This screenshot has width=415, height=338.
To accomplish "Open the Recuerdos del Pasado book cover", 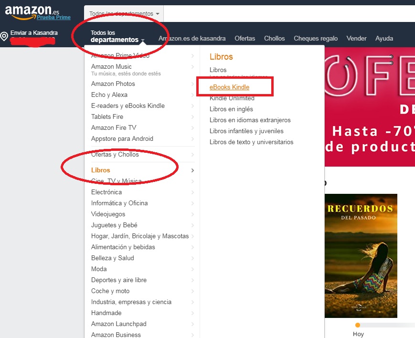I will point(361,255).
